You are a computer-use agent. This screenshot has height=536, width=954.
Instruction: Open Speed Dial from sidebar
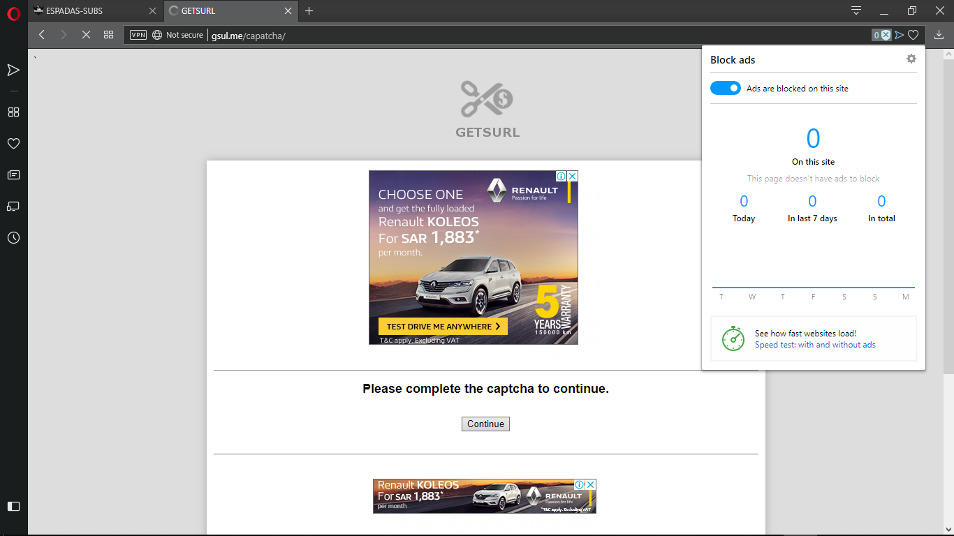(13, 112)
